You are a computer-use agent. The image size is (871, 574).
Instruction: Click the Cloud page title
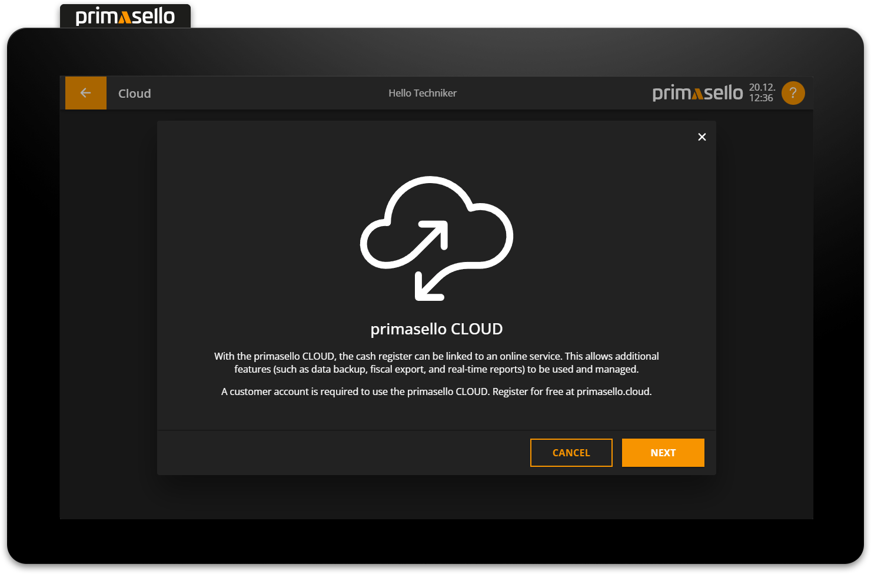[135, 94]
